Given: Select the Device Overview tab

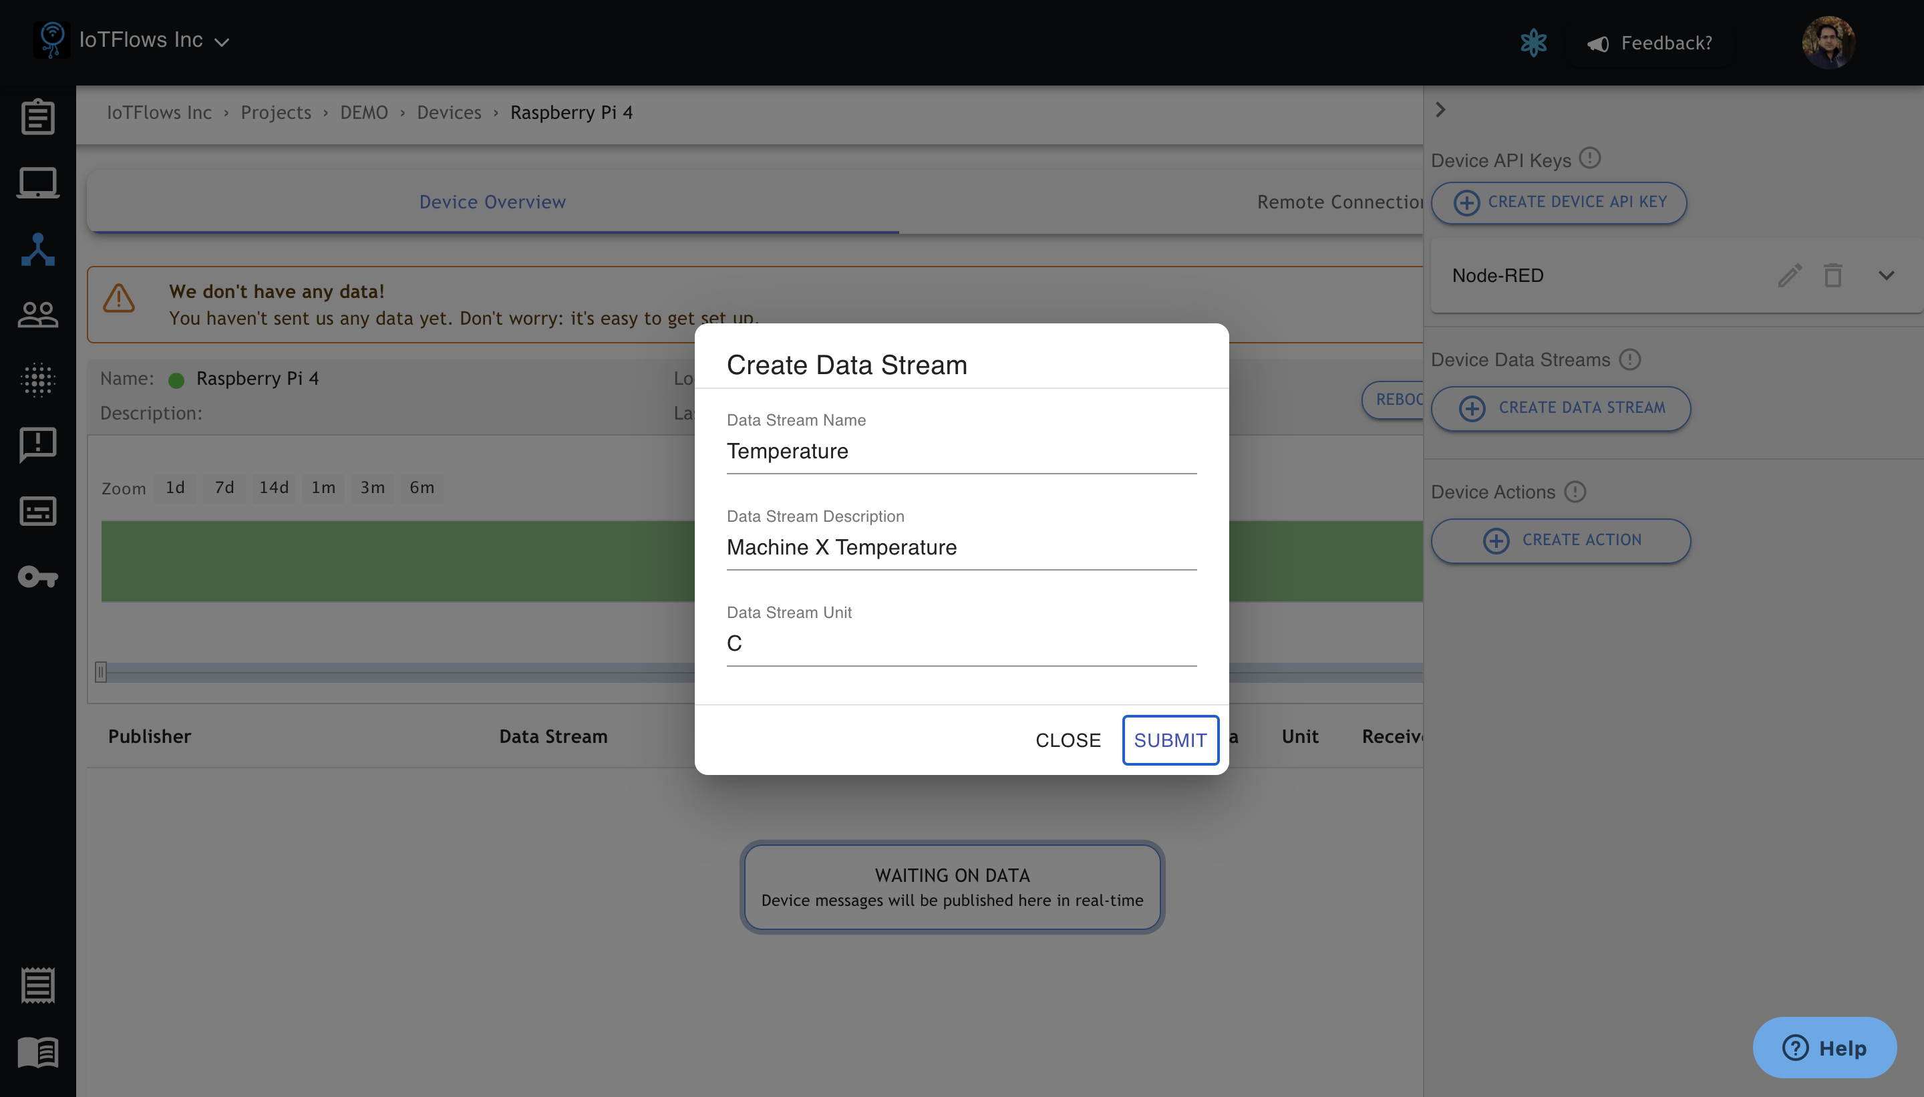Looking at the screenshot, I should [x=492, y=202].
